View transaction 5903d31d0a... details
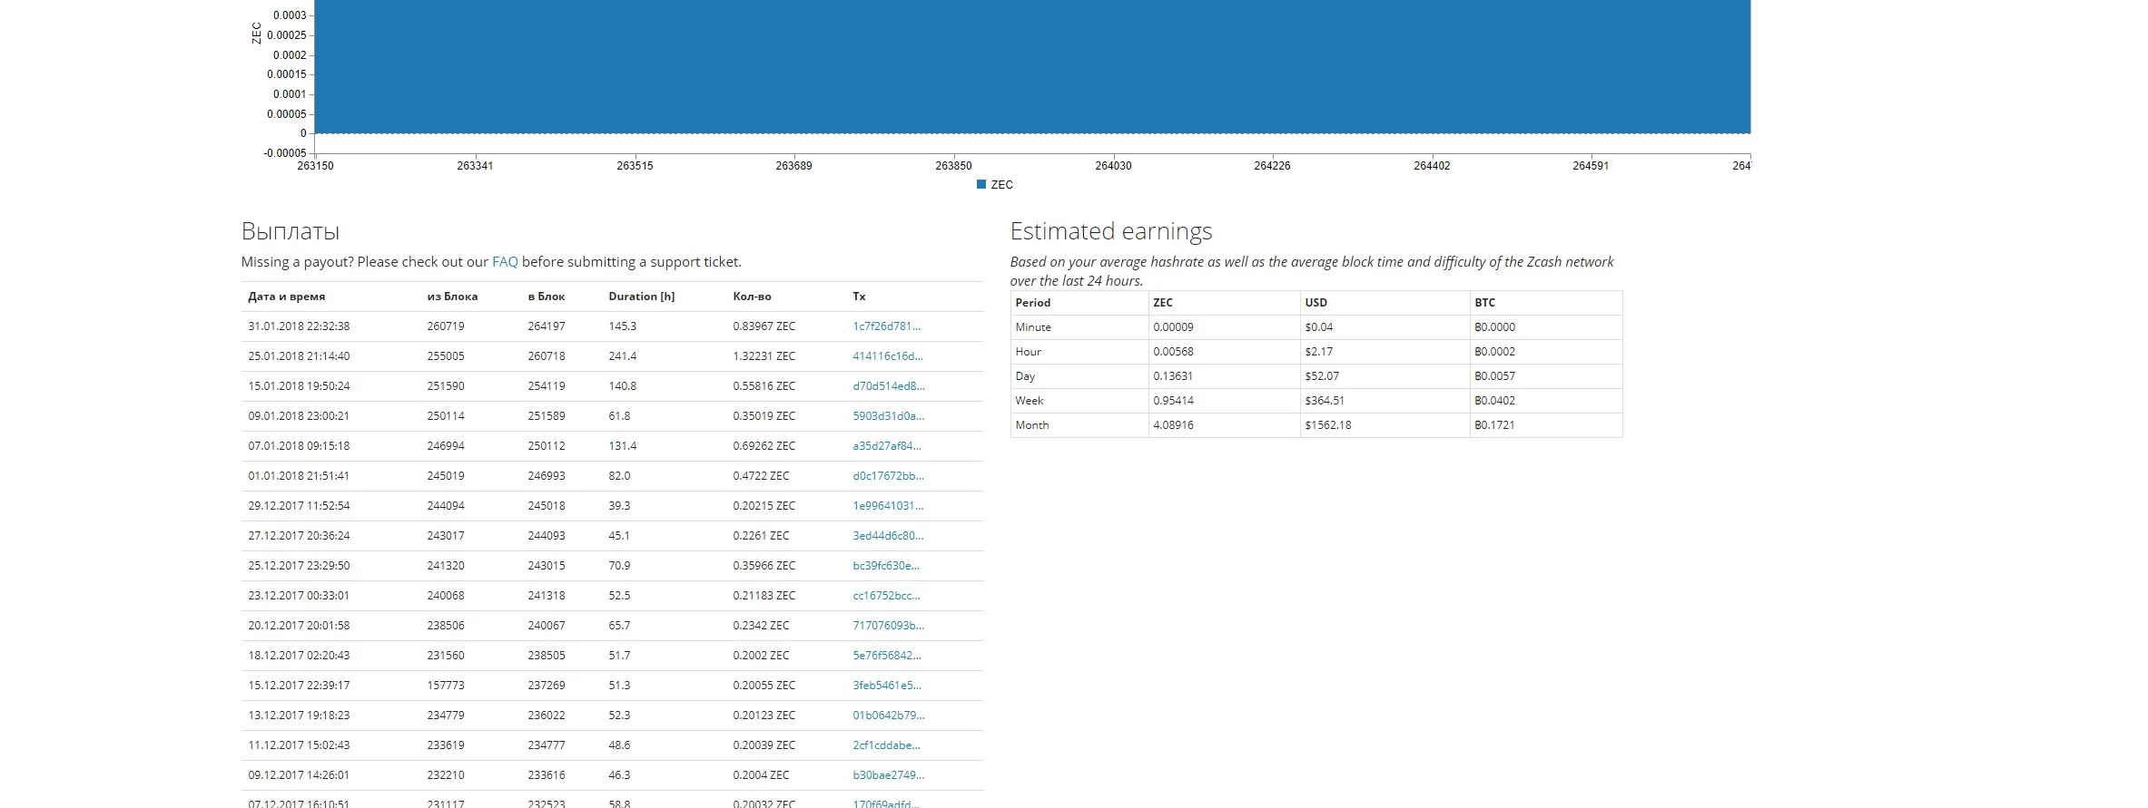The image size is (2148, 808). pos(888,416)
